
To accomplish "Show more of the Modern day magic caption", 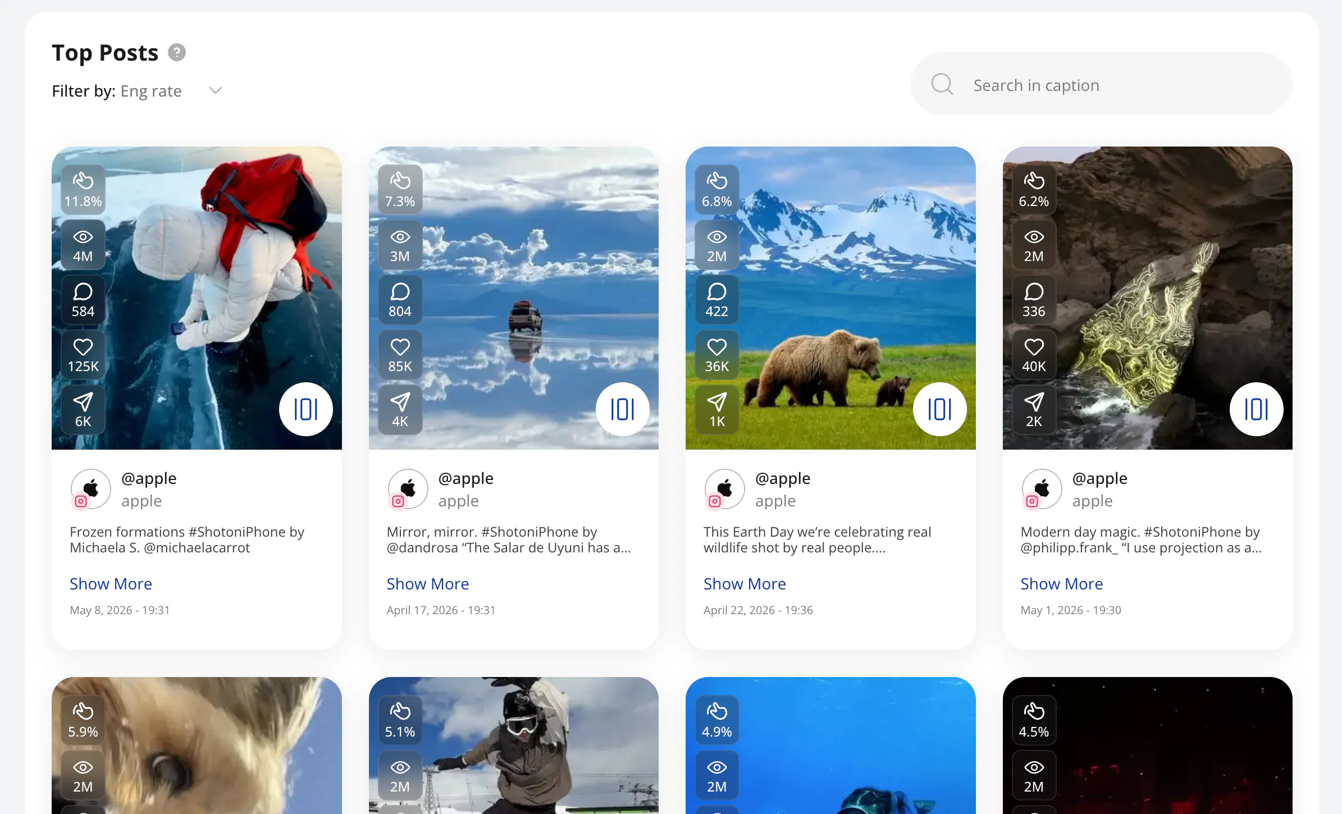I will [x=1062, y=584].
